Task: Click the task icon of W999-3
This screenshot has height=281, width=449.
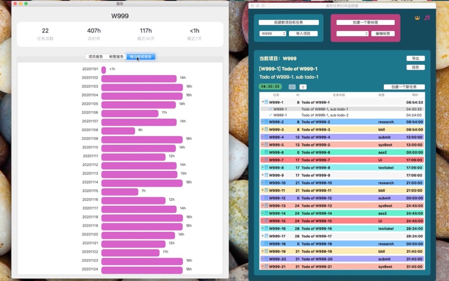Action: tap(266, 129)
